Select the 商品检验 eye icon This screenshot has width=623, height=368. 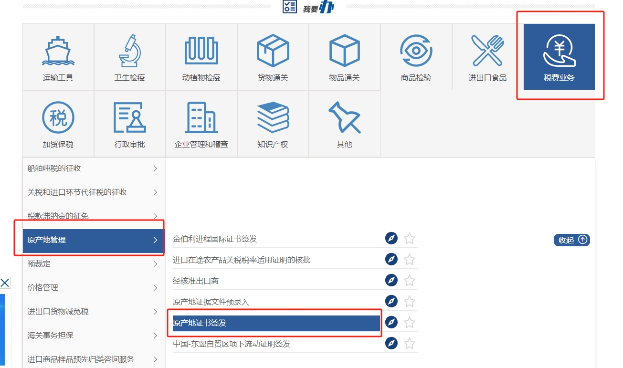click(x=416, y=51)
